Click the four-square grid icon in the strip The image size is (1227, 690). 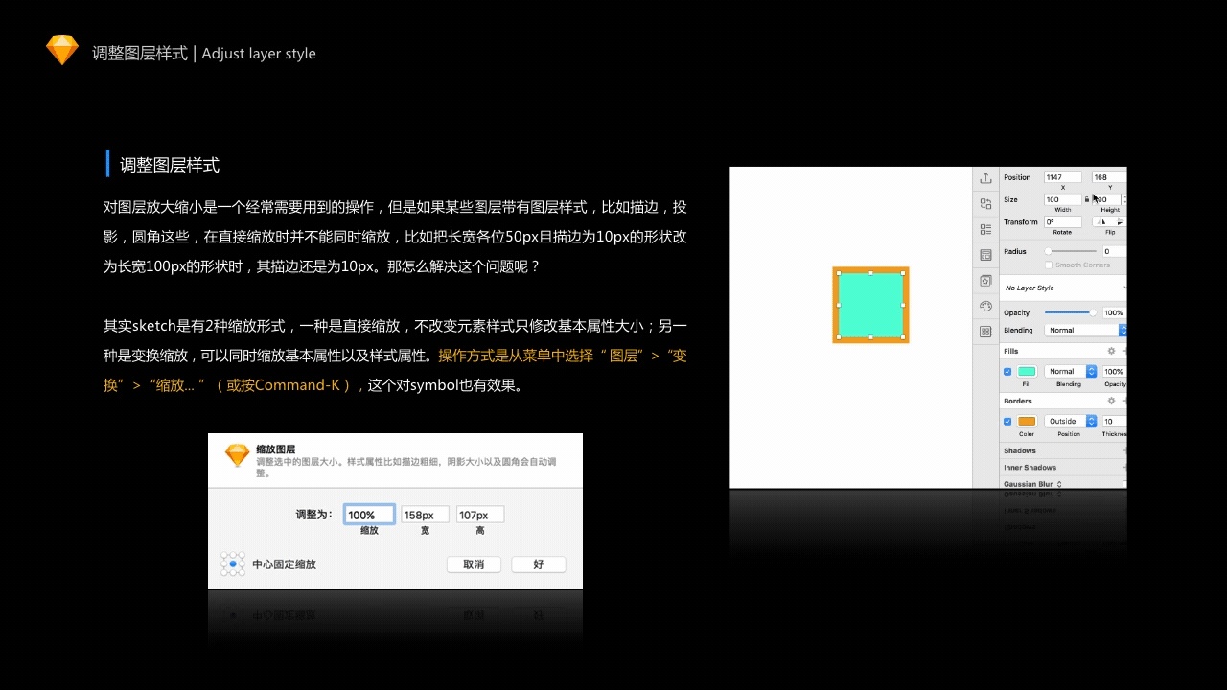[985, 332]
